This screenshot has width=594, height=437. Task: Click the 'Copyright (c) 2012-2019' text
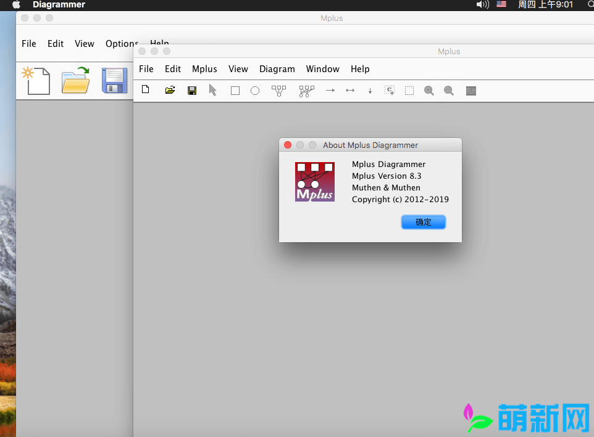(400, 199)
